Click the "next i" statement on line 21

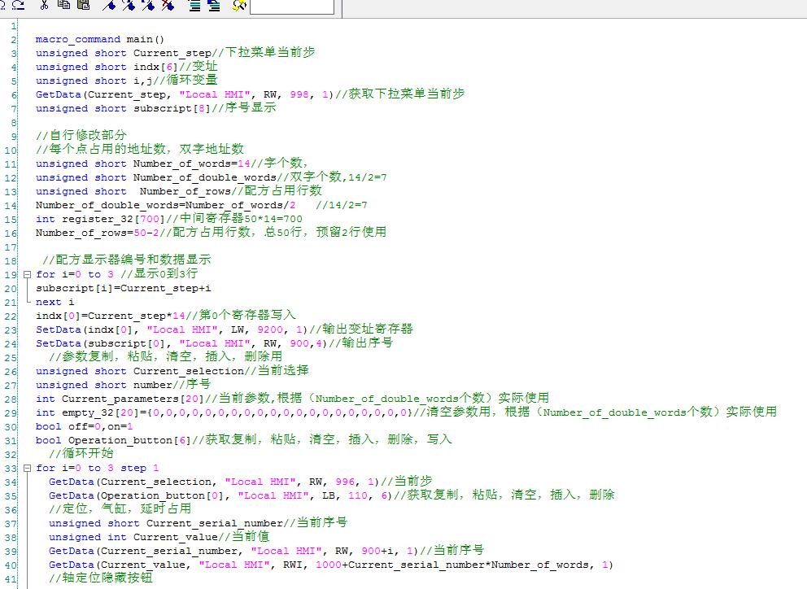tap(55, 302)
